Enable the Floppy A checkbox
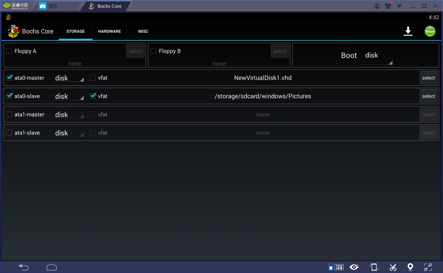This screenshot has height=273, width=443. [x=9, y=51]
